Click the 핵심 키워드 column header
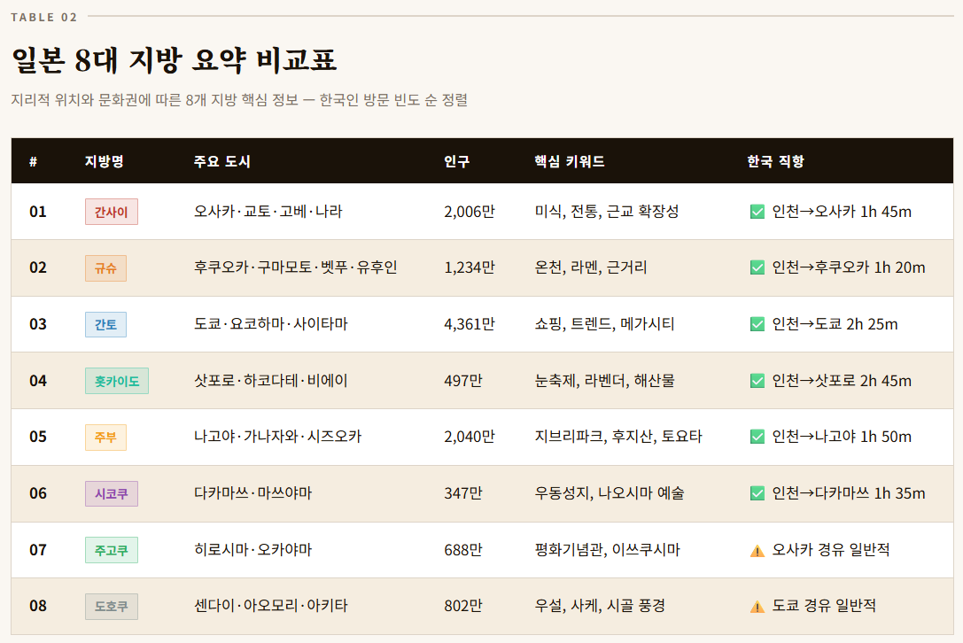963x643 pixels. coord(570,161)
